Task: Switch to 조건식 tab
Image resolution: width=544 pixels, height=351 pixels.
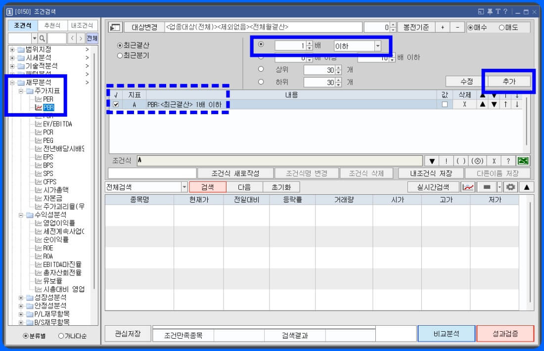Action: pos(23,26)
